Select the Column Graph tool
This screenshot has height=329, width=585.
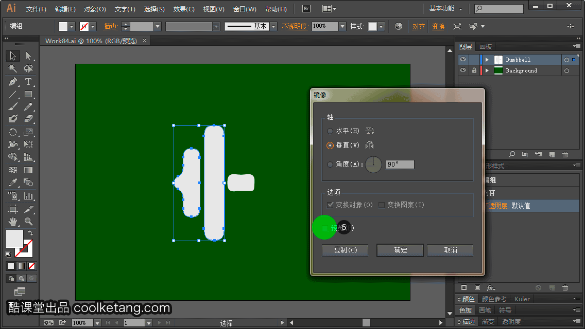(28, 196)
